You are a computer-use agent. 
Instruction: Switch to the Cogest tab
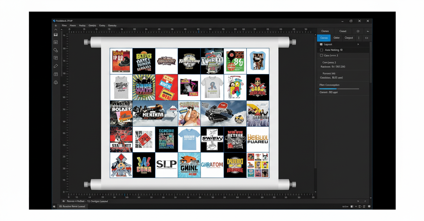(x=349, y=38)
